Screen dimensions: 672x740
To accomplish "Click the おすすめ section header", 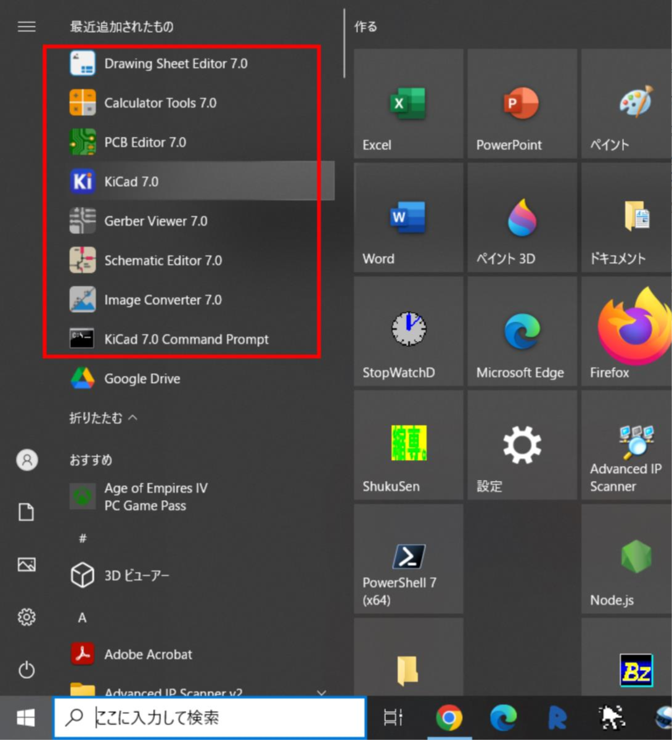I will 91,460.
